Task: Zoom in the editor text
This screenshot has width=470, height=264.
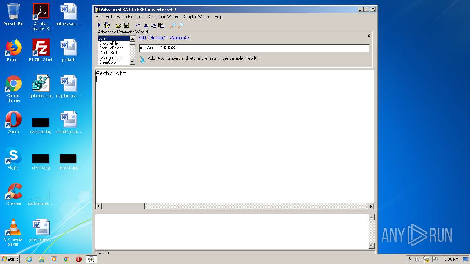Action: 173,25
